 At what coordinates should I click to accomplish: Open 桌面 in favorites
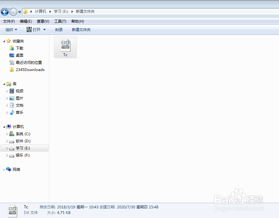(20, 55)
